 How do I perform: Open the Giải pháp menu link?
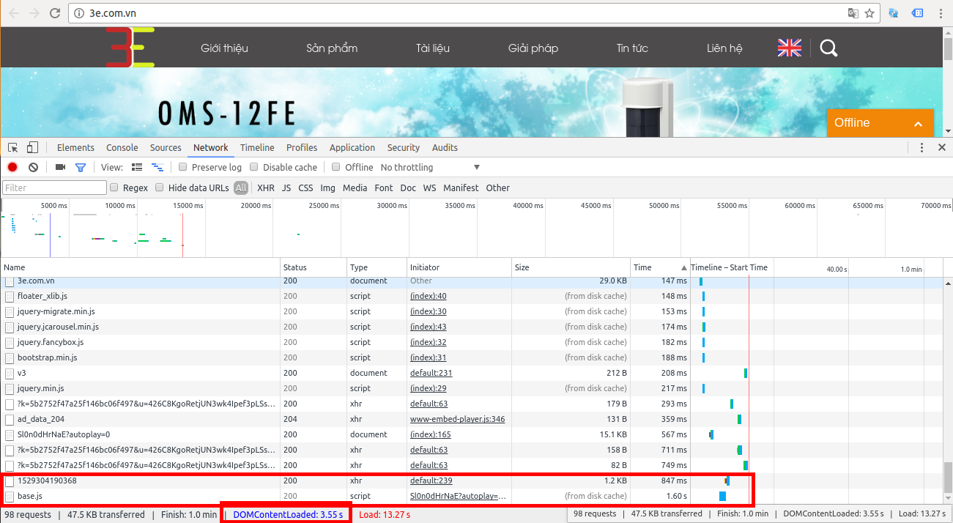(x=533, y=48)
